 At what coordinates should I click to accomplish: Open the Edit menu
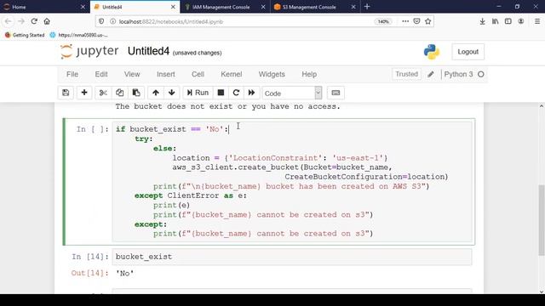click(101, 74)
